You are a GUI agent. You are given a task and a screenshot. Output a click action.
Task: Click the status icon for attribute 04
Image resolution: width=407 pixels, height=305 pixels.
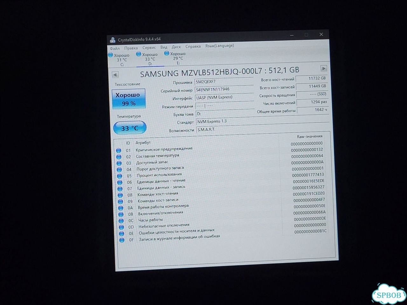coord(119,170)
